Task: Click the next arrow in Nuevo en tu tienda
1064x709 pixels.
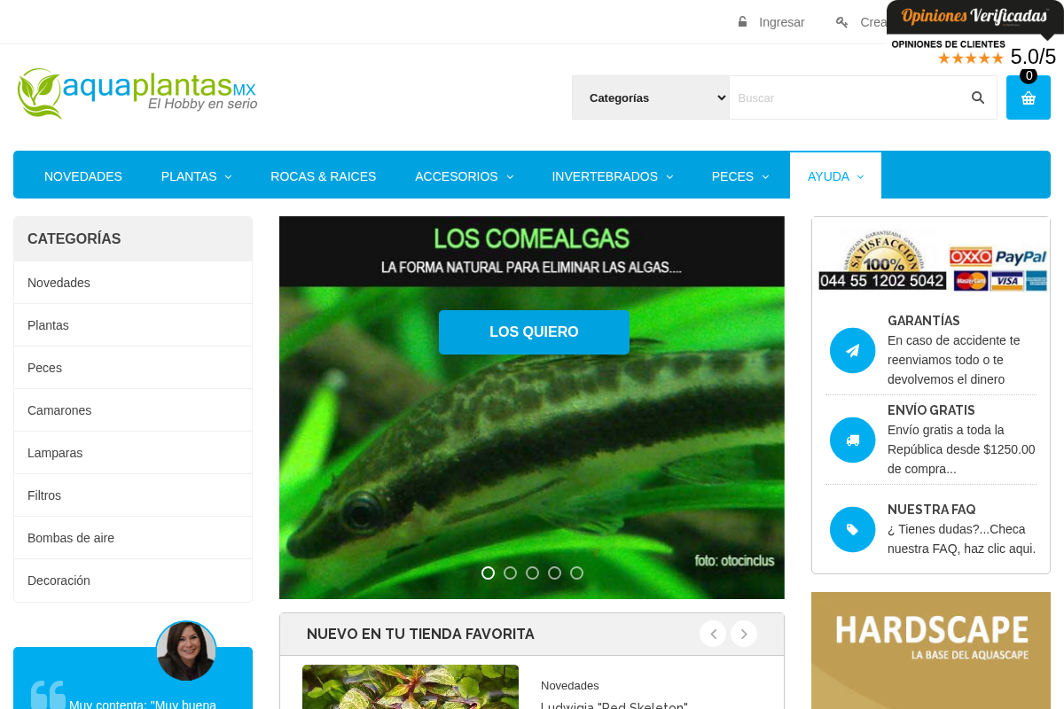Action: coord(743,634)
